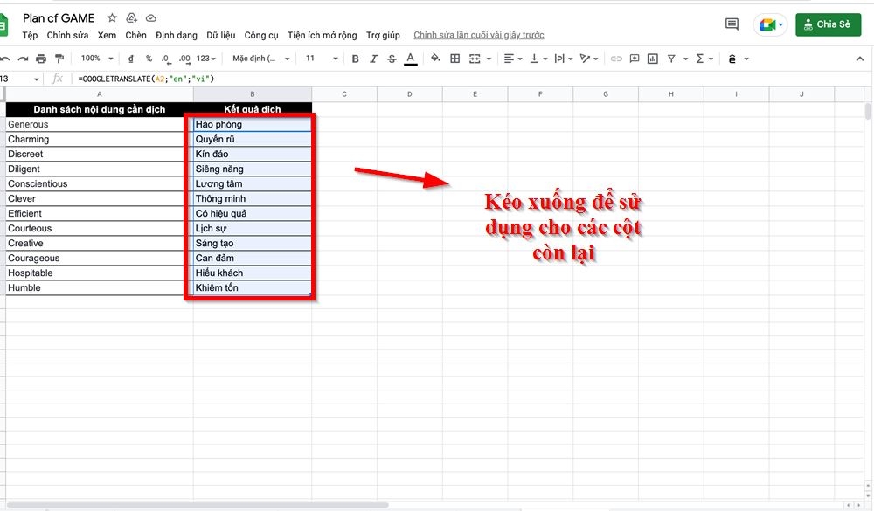Expand the name box dropdown arrow
The height and width of the screenshot is (511, 874).
(x=36, y=79)
